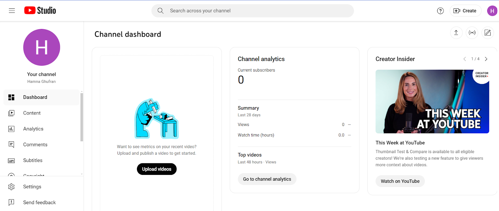Click Go to channel analytics button
Screen dimensions: 499x211
point(267,179)
